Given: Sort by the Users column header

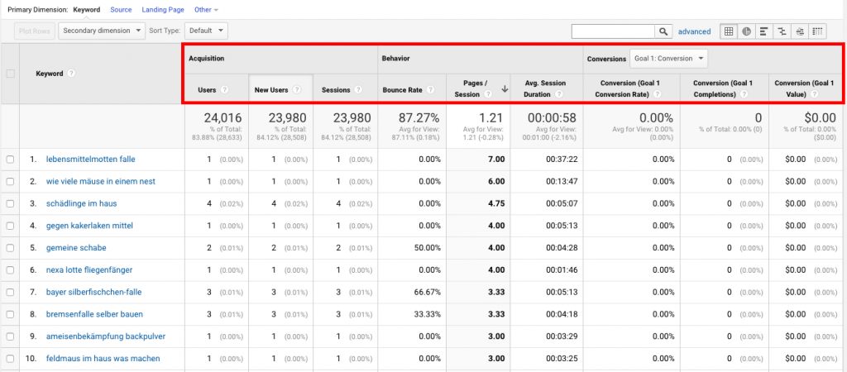Looking at the screenshot, I should click(x=207, y=90).
